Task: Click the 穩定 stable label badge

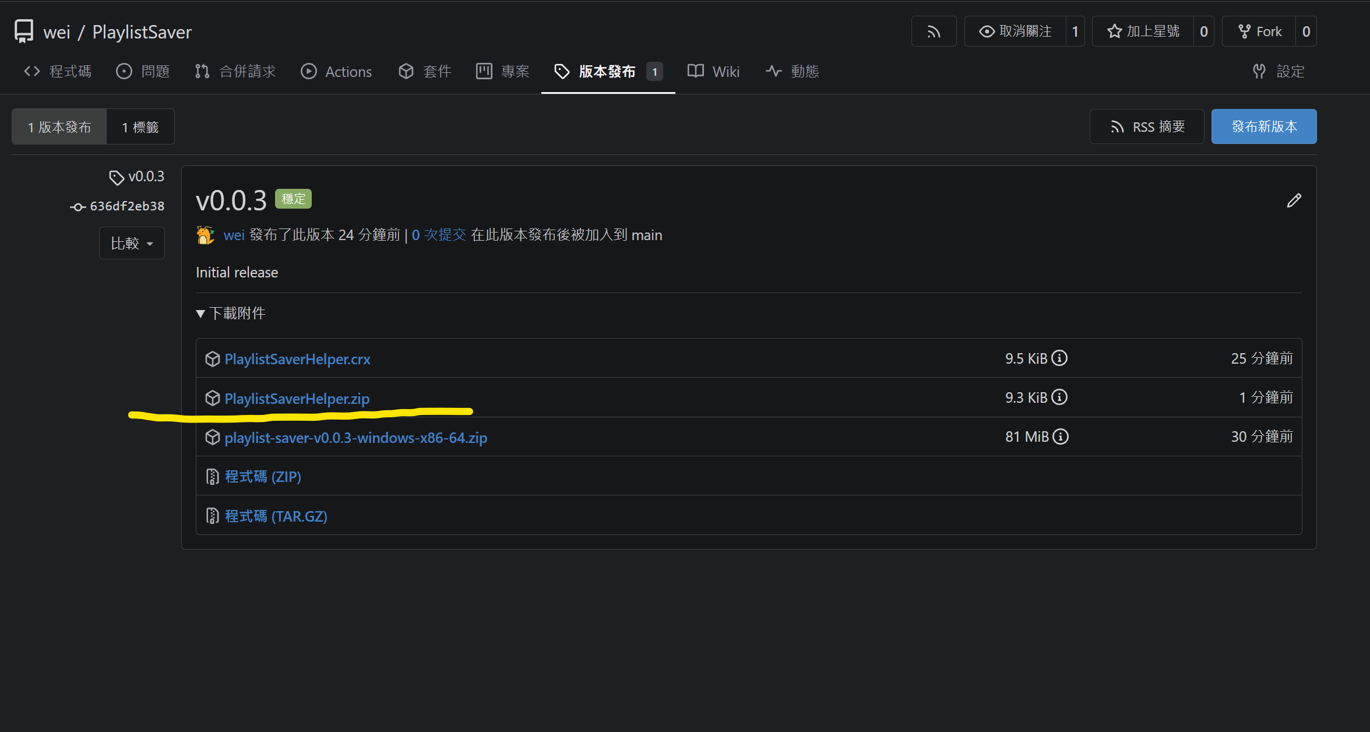Action: (x=293, y=199)
